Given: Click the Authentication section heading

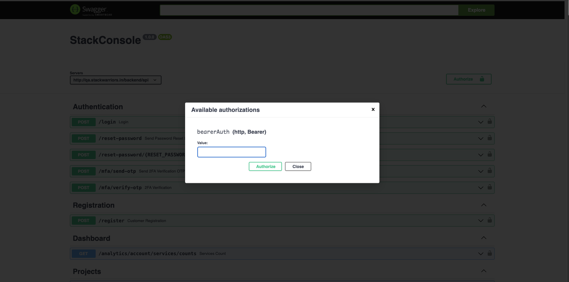Looking at the screenshot, I should [x=98, y=107].
